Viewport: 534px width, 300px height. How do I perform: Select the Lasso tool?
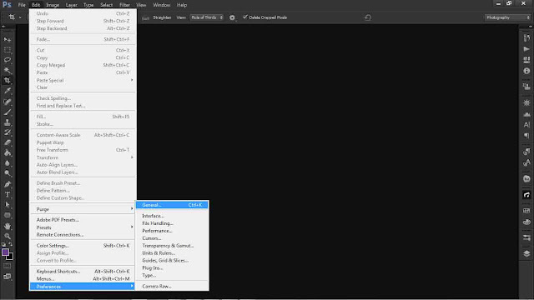click(8, 60)
